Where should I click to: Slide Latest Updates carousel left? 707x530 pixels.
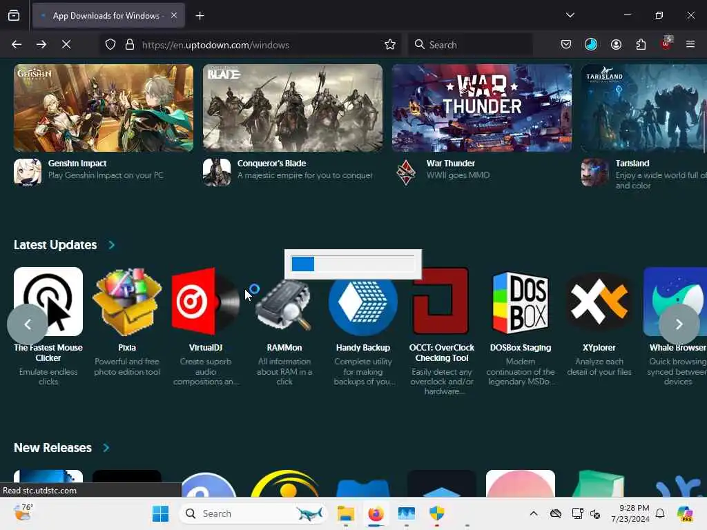coord(27,324)
